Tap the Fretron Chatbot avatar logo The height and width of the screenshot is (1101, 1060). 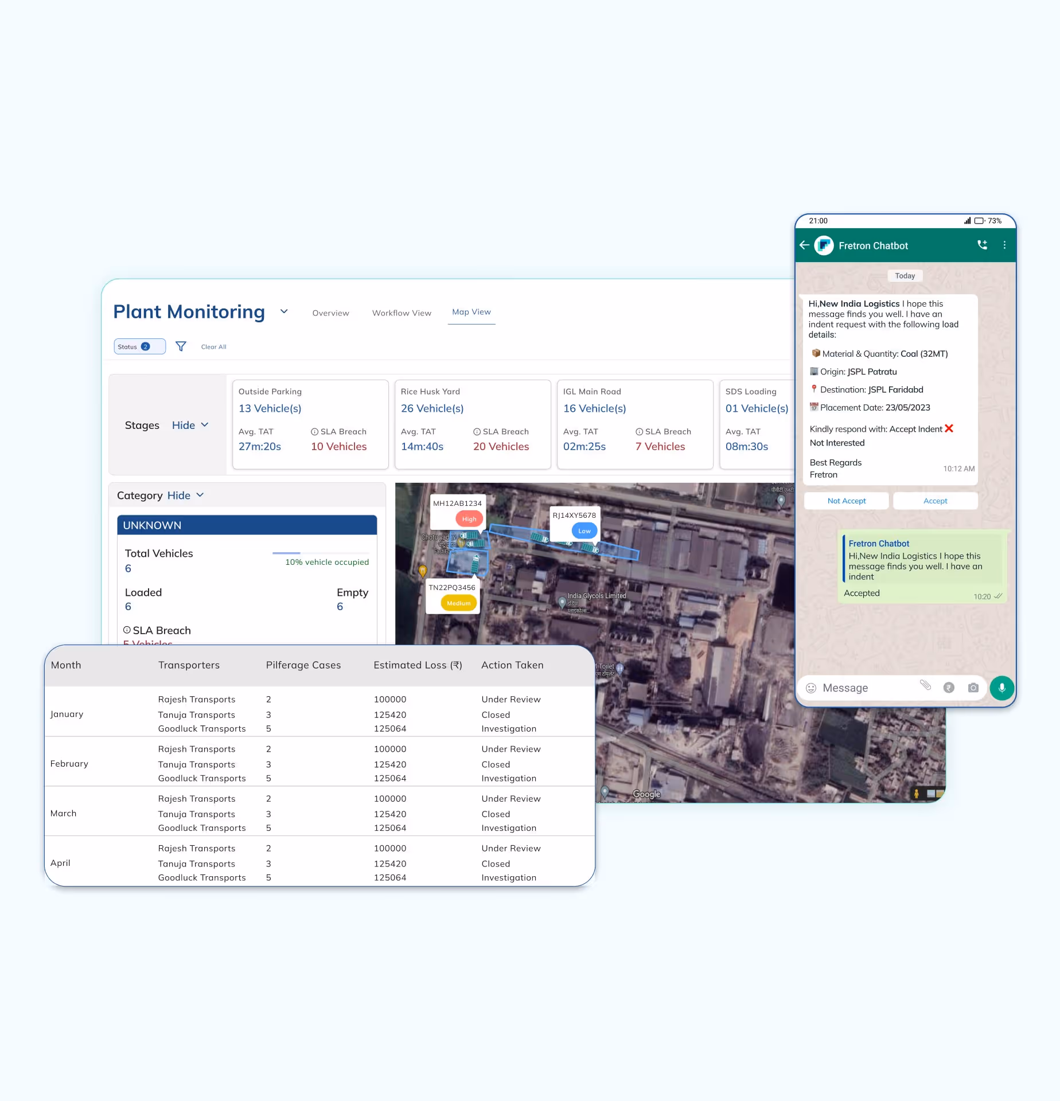824,246
